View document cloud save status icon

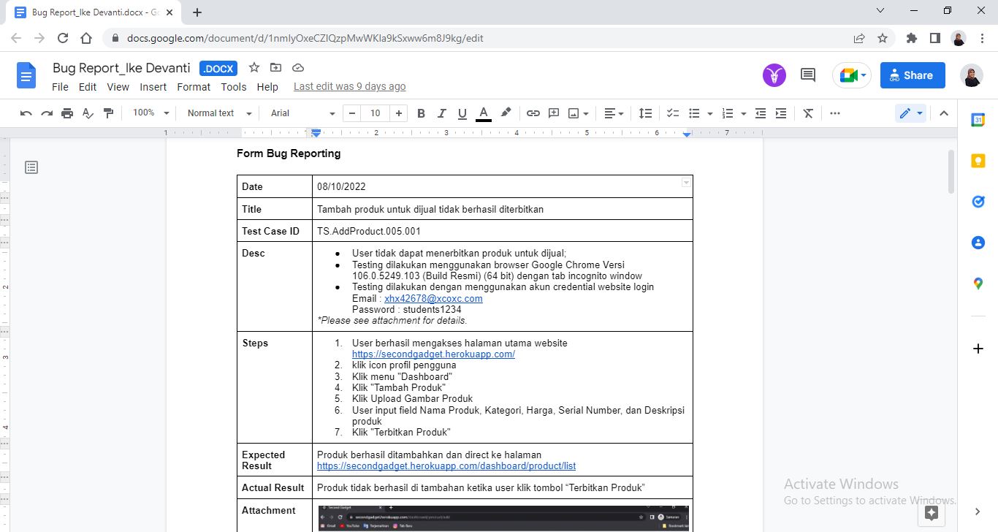pyautogui.click(x=298, y=67)
